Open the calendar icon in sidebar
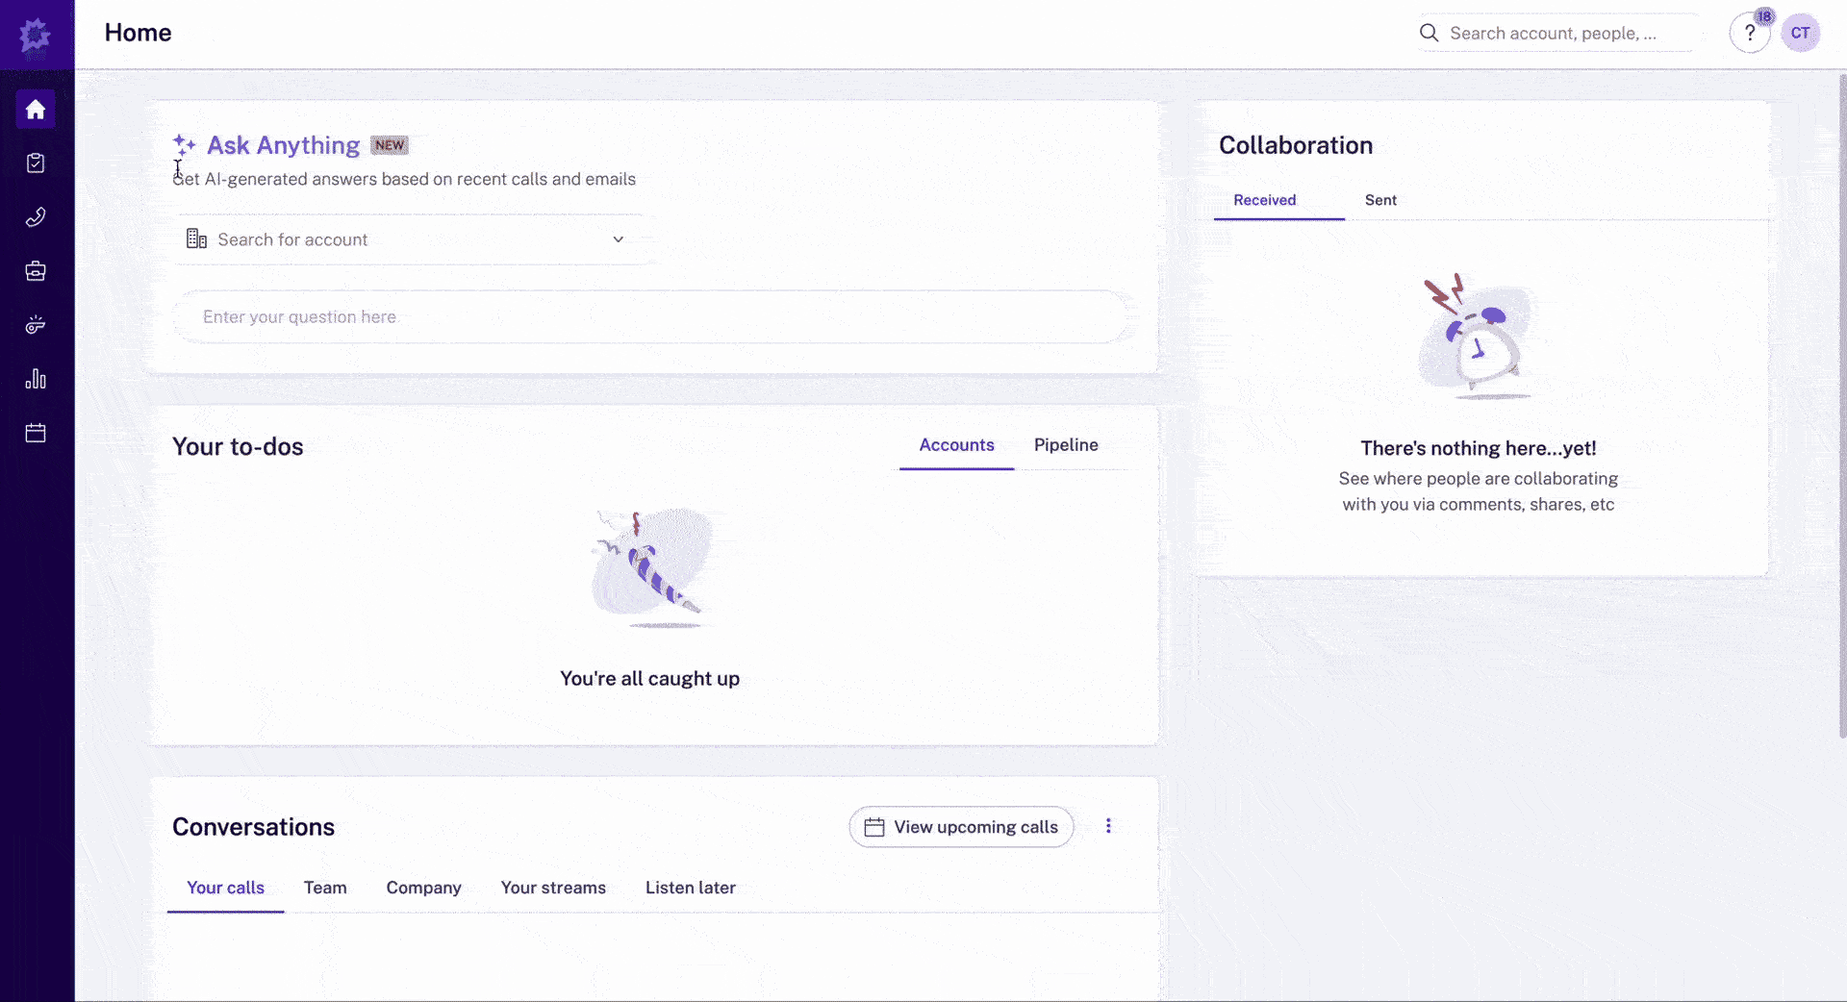The image size is (1847, 1002). [x=36, y=433]
